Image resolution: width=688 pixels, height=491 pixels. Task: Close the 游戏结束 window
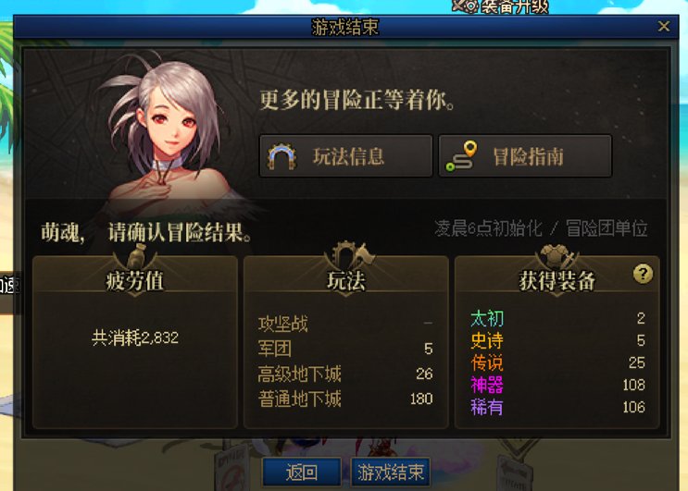[664, 26]
